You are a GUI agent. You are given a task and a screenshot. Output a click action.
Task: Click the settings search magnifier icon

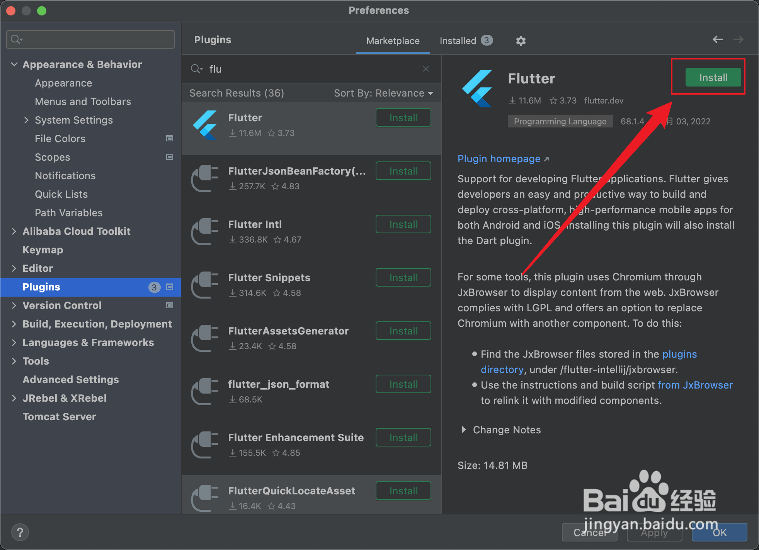pos(17,39)
